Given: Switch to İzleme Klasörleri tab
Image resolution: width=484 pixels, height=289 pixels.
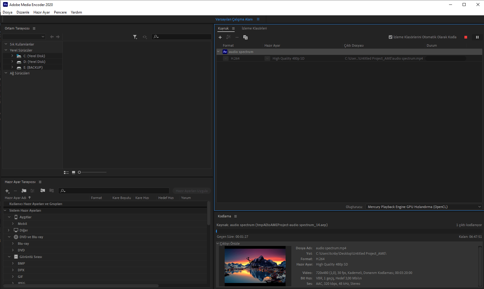Looking at the screenshot, I should click(254, 28).
